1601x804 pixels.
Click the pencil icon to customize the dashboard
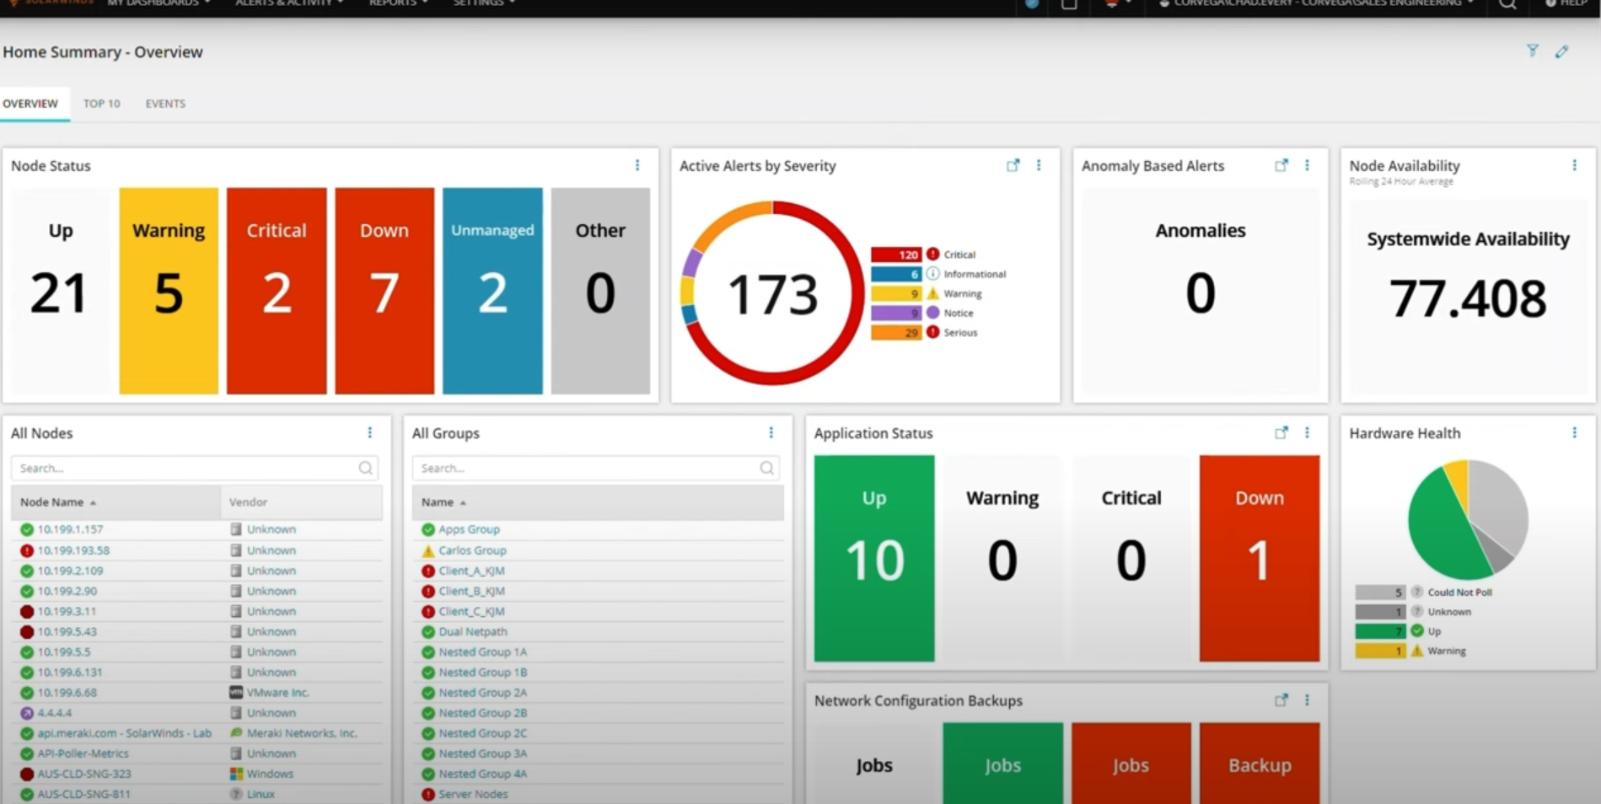point(1562,51)
